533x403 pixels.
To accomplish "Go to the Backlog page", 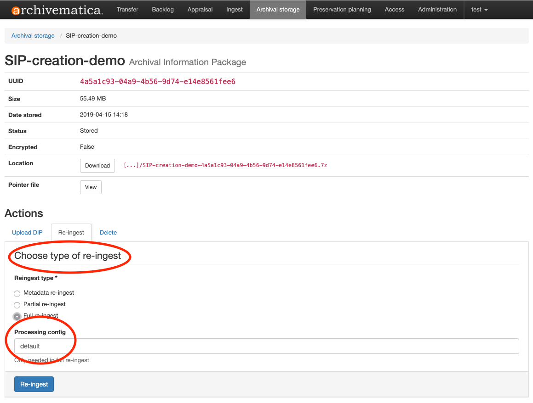I will tap(163, 10).
